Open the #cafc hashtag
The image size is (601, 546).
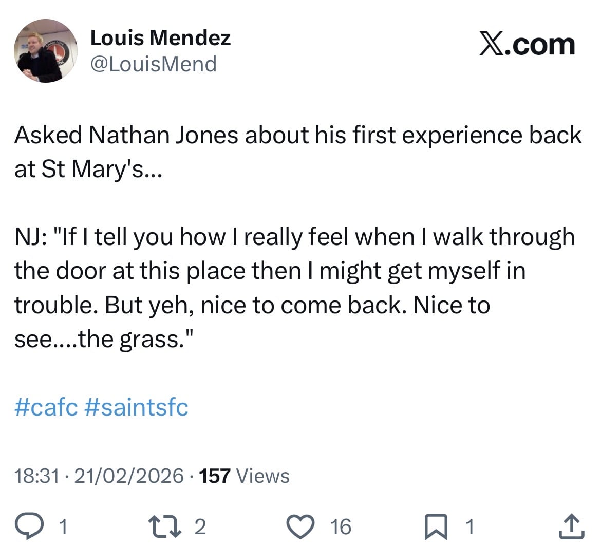(46, 407)
